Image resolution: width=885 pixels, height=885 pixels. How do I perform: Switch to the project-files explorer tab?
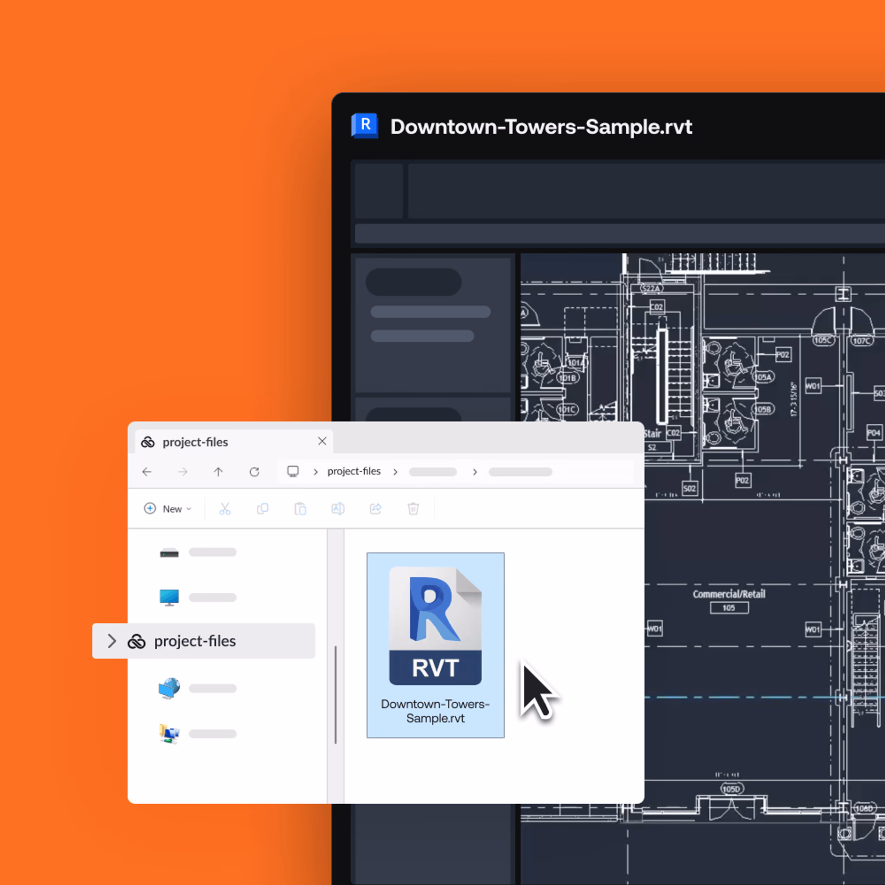coord(234,442)
